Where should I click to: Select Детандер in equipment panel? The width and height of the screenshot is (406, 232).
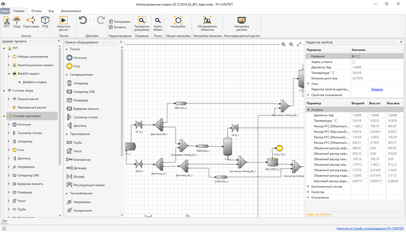[76, 168]
